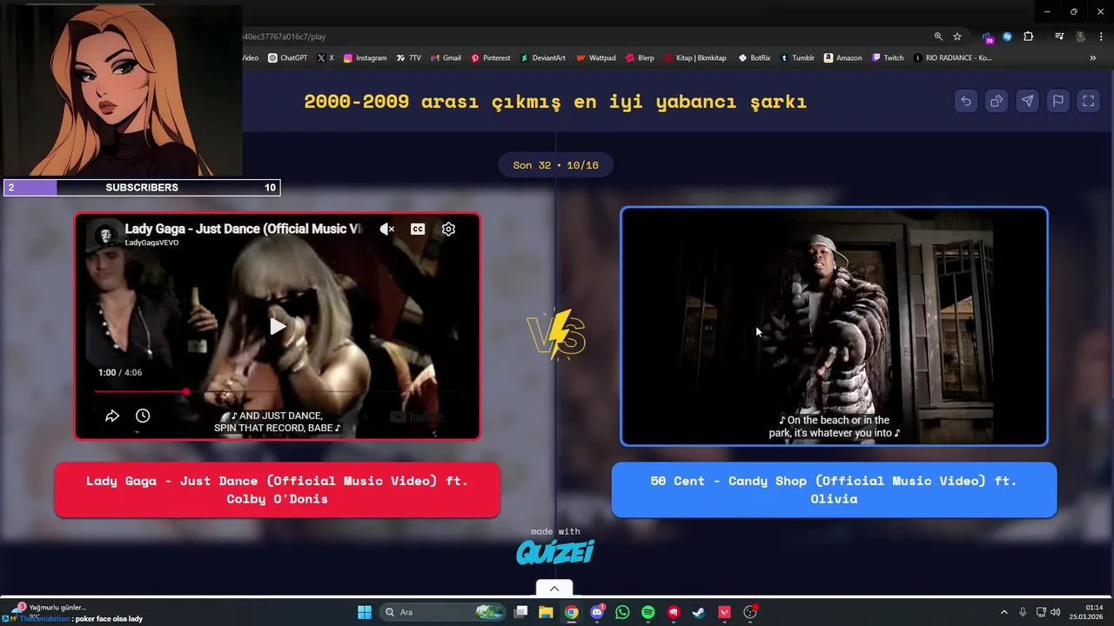Viewport: 1114px width, 626px height.
Task: Open BotRix bookmark
Action: click(755, 58)
